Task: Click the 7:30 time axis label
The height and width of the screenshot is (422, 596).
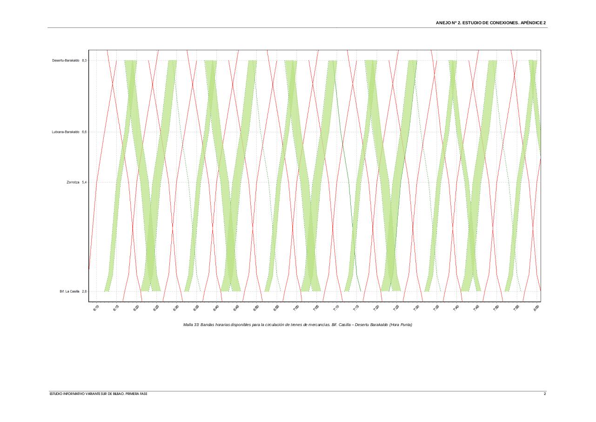Action: 416,308
